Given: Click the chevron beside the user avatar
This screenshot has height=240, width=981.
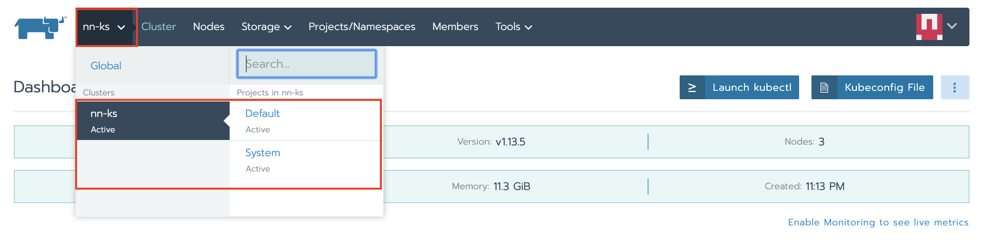Looking at the screenshot, I should pyautogui.click(x=952, y=26).
